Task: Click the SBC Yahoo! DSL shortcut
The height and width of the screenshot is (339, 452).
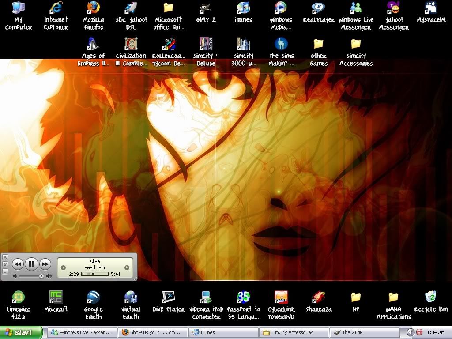Action: (x=131, y=15)
